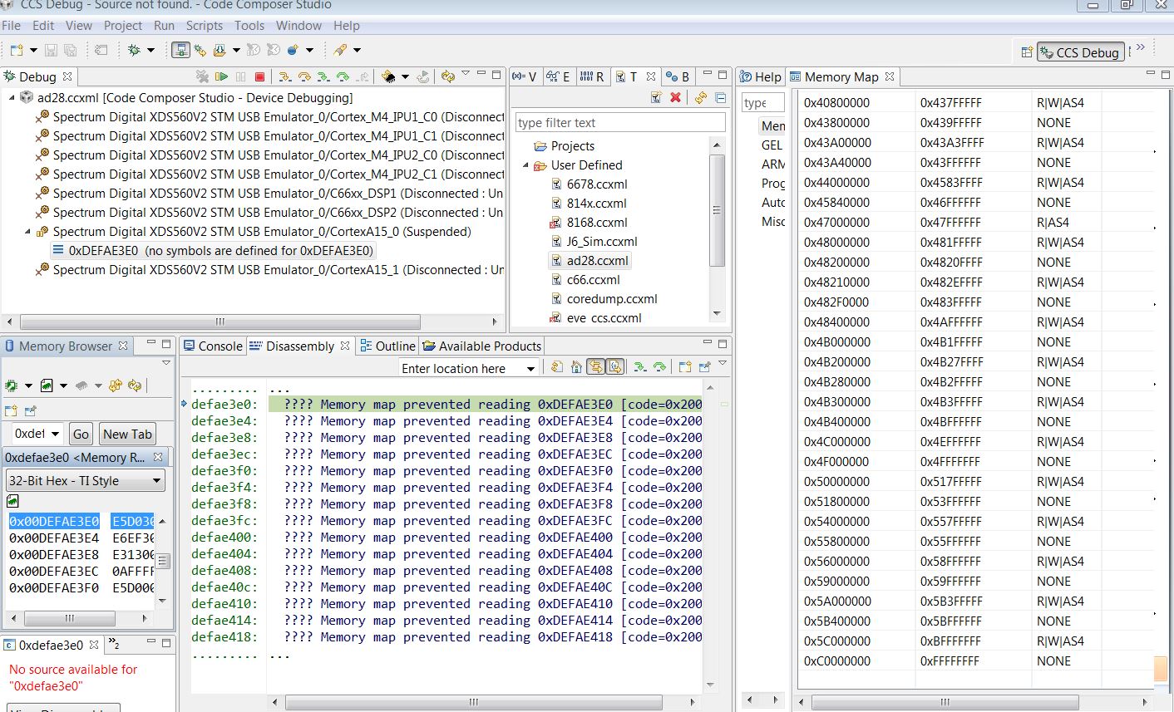Click the red Terminate debug icon
This screenshot has height=712, width=1174.
tap(259, 76)
